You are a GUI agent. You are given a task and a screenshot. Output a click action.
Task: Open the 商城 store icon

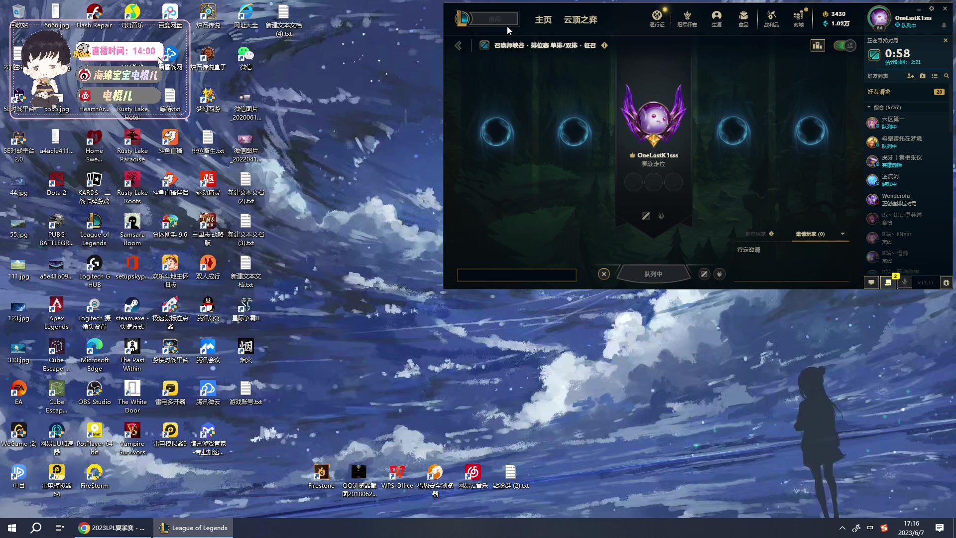pos(799,18)
